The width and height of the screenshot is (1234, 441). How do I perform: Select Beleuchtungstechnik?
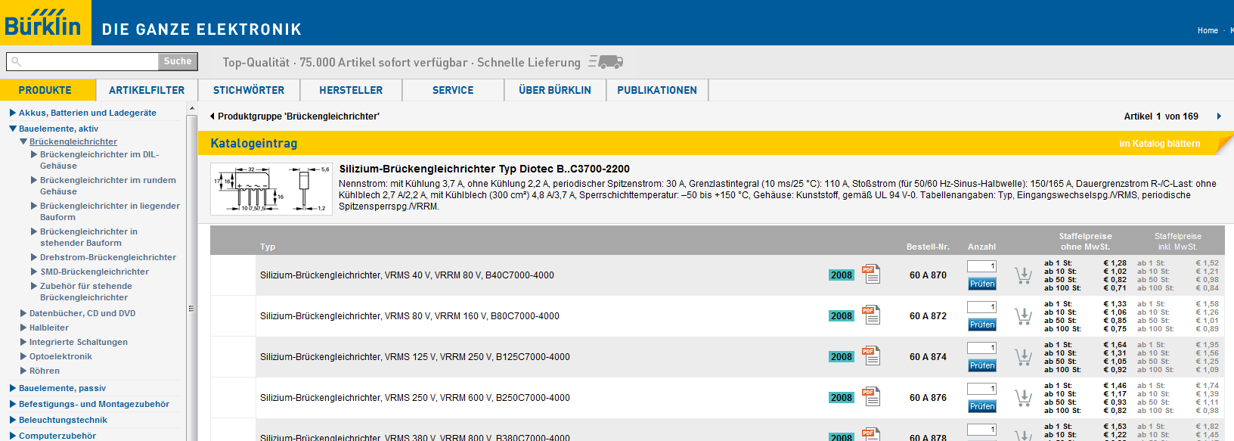63,420
